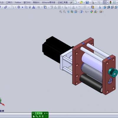Expand the Linear Pattern dropdown arrow

pyautogui.click(x=62, y=7)
